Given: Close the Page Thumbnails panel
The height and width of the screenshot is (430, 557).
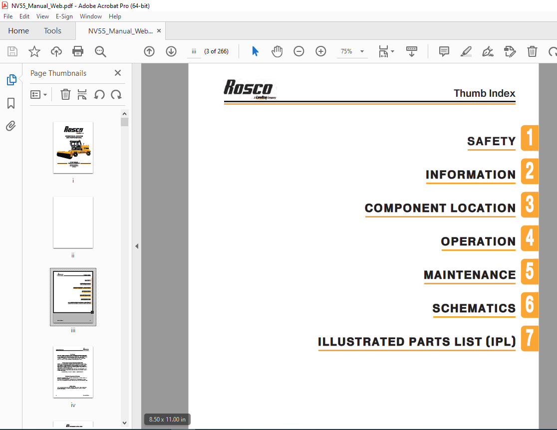Looking at the screenshot, I should tap(118, 73).
